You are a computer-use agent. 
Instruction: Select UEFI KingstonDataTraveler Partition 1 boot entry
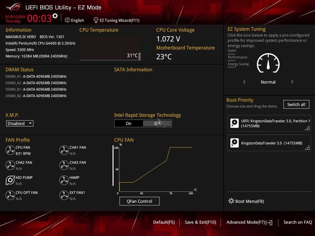(x=269, y=123)
